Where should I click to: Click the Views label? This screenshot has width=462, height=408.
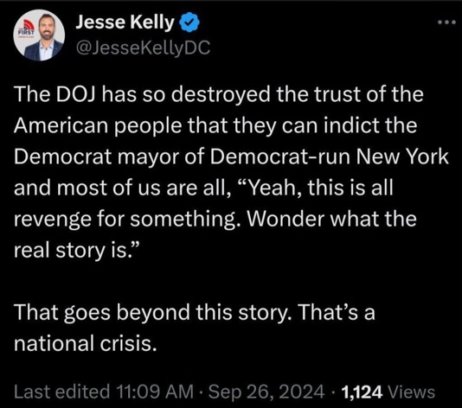click(x=412, y=392)
